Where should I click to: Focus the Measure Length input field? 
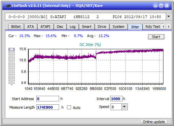tap(48, 107)
